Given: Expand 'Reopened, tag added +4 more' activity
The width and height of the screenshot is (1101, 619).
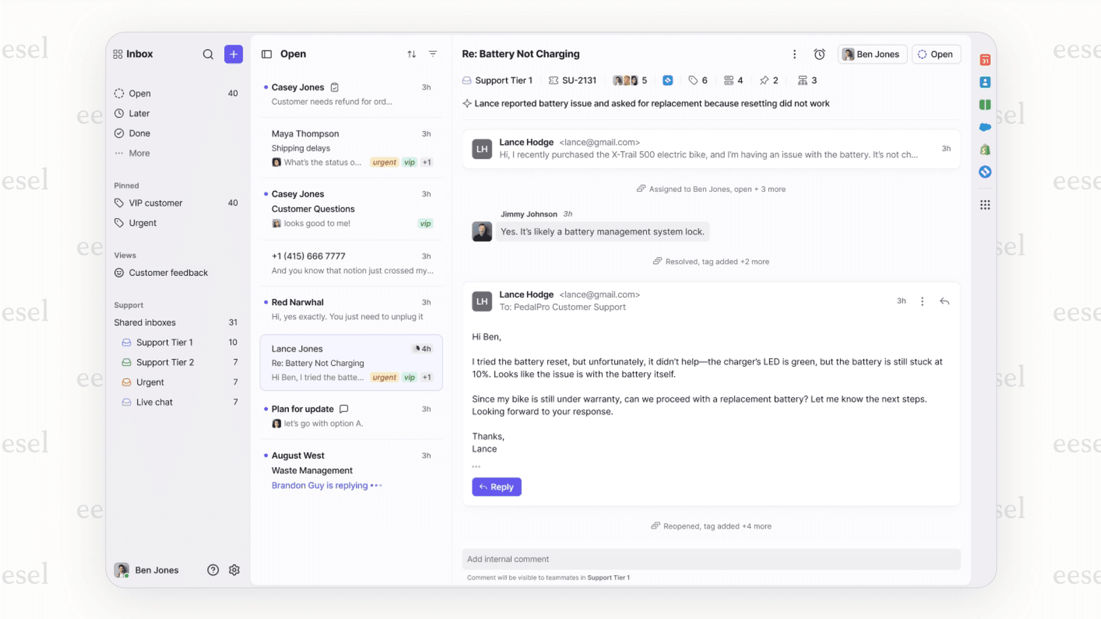Looking at the screenshot, I should (x=711, y=526).
